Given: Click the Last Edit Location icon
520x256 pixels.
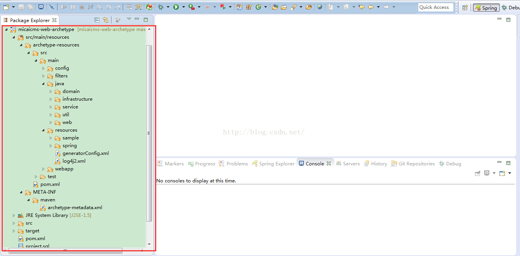Looking at the screenshot, I should [361, 7].
